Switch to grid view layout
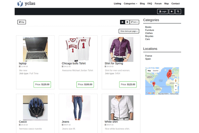The image size is (199, 133). click(x=123, y=22)
